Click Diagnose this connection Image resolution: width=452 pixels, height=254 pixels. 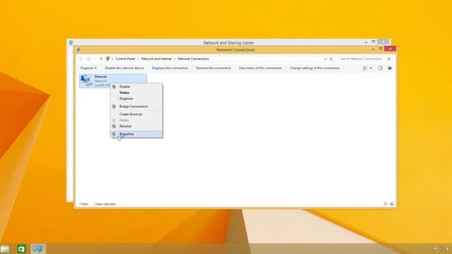coord(169,68)
